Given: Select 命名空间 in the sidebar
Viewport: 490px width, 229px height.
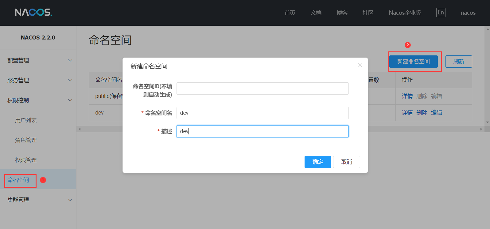Looking at the screenshot, I should [x=18, y=180].
